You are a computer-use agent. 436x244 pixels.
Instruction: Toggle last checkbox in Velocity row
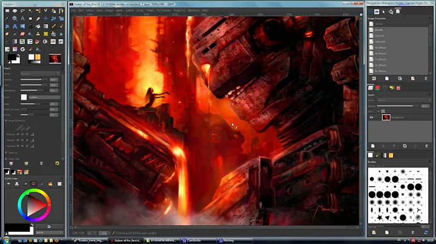click(27, 140)
